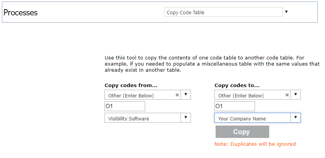Click the 'Copy codes to...' label
This screenshot has width=325, height=158.
tap(237, 86)
